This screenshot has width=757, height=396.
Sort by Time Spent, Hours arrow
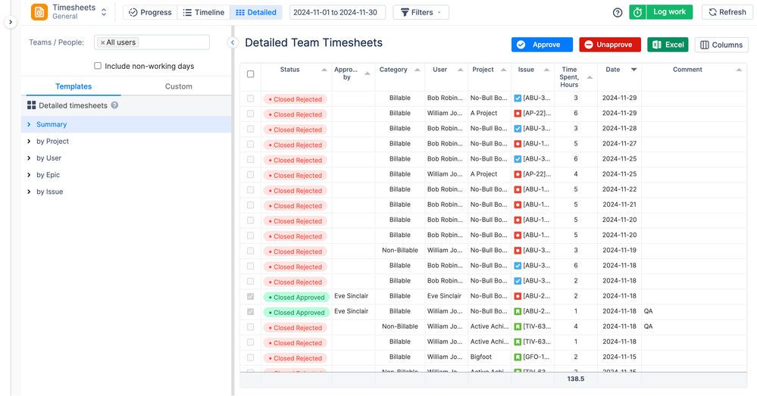coord(590,78)
